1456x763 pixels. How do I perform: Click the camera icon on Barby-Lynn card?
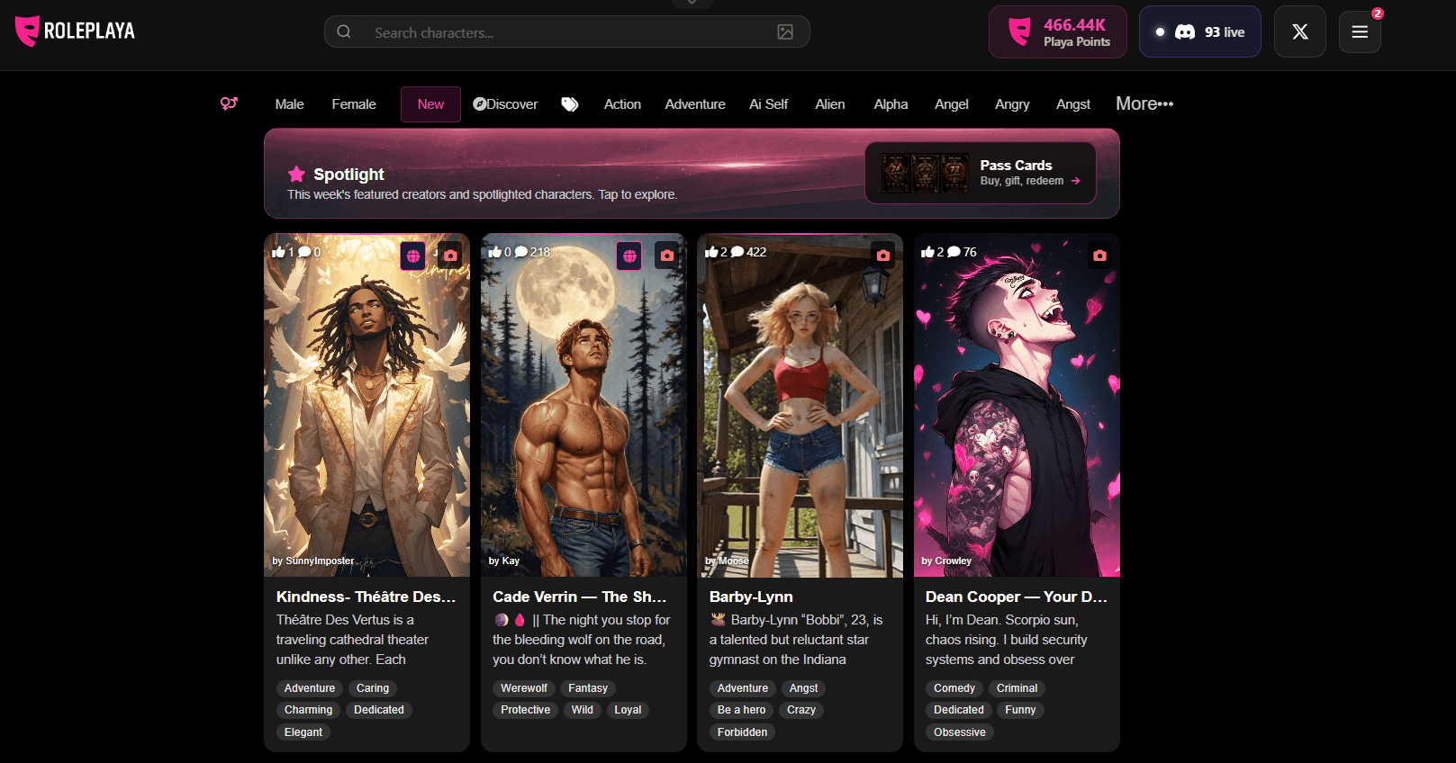coord(883,256)
